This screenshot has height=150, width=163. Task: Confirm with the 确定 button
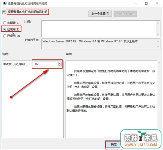point(114,144)
